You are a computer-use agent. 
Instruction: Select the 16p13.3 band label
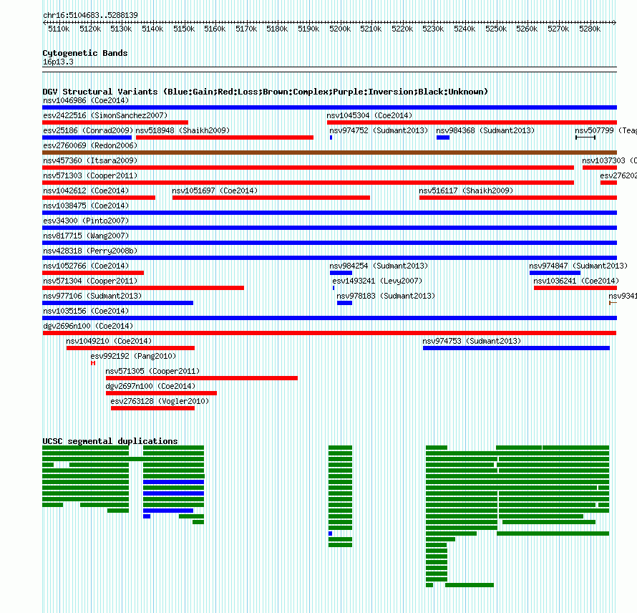tap(58, 62)
